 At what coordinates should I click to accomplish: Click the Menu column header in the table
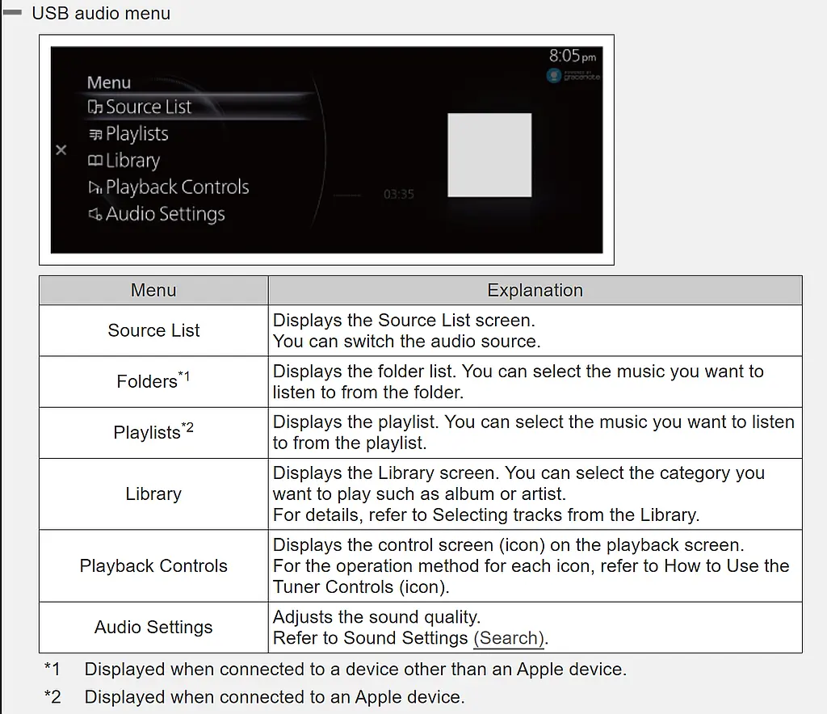[x=153, y=291]
